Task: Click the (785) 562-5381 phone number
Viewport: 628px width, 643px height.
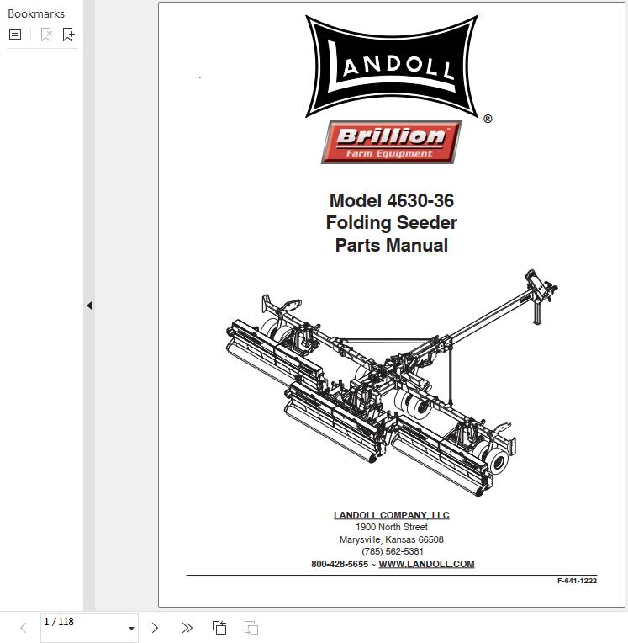Action: point(392,551)
